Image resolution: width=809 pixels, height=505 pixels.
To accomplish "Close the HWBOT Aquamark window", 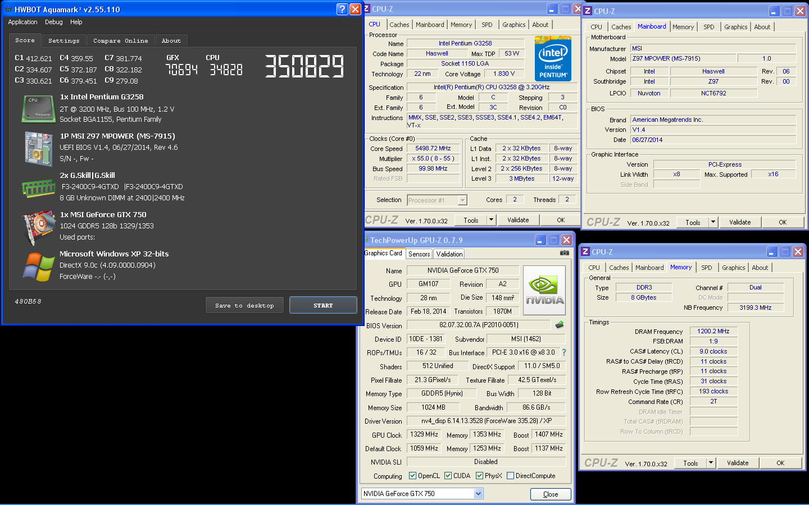I will coord(355,9).
